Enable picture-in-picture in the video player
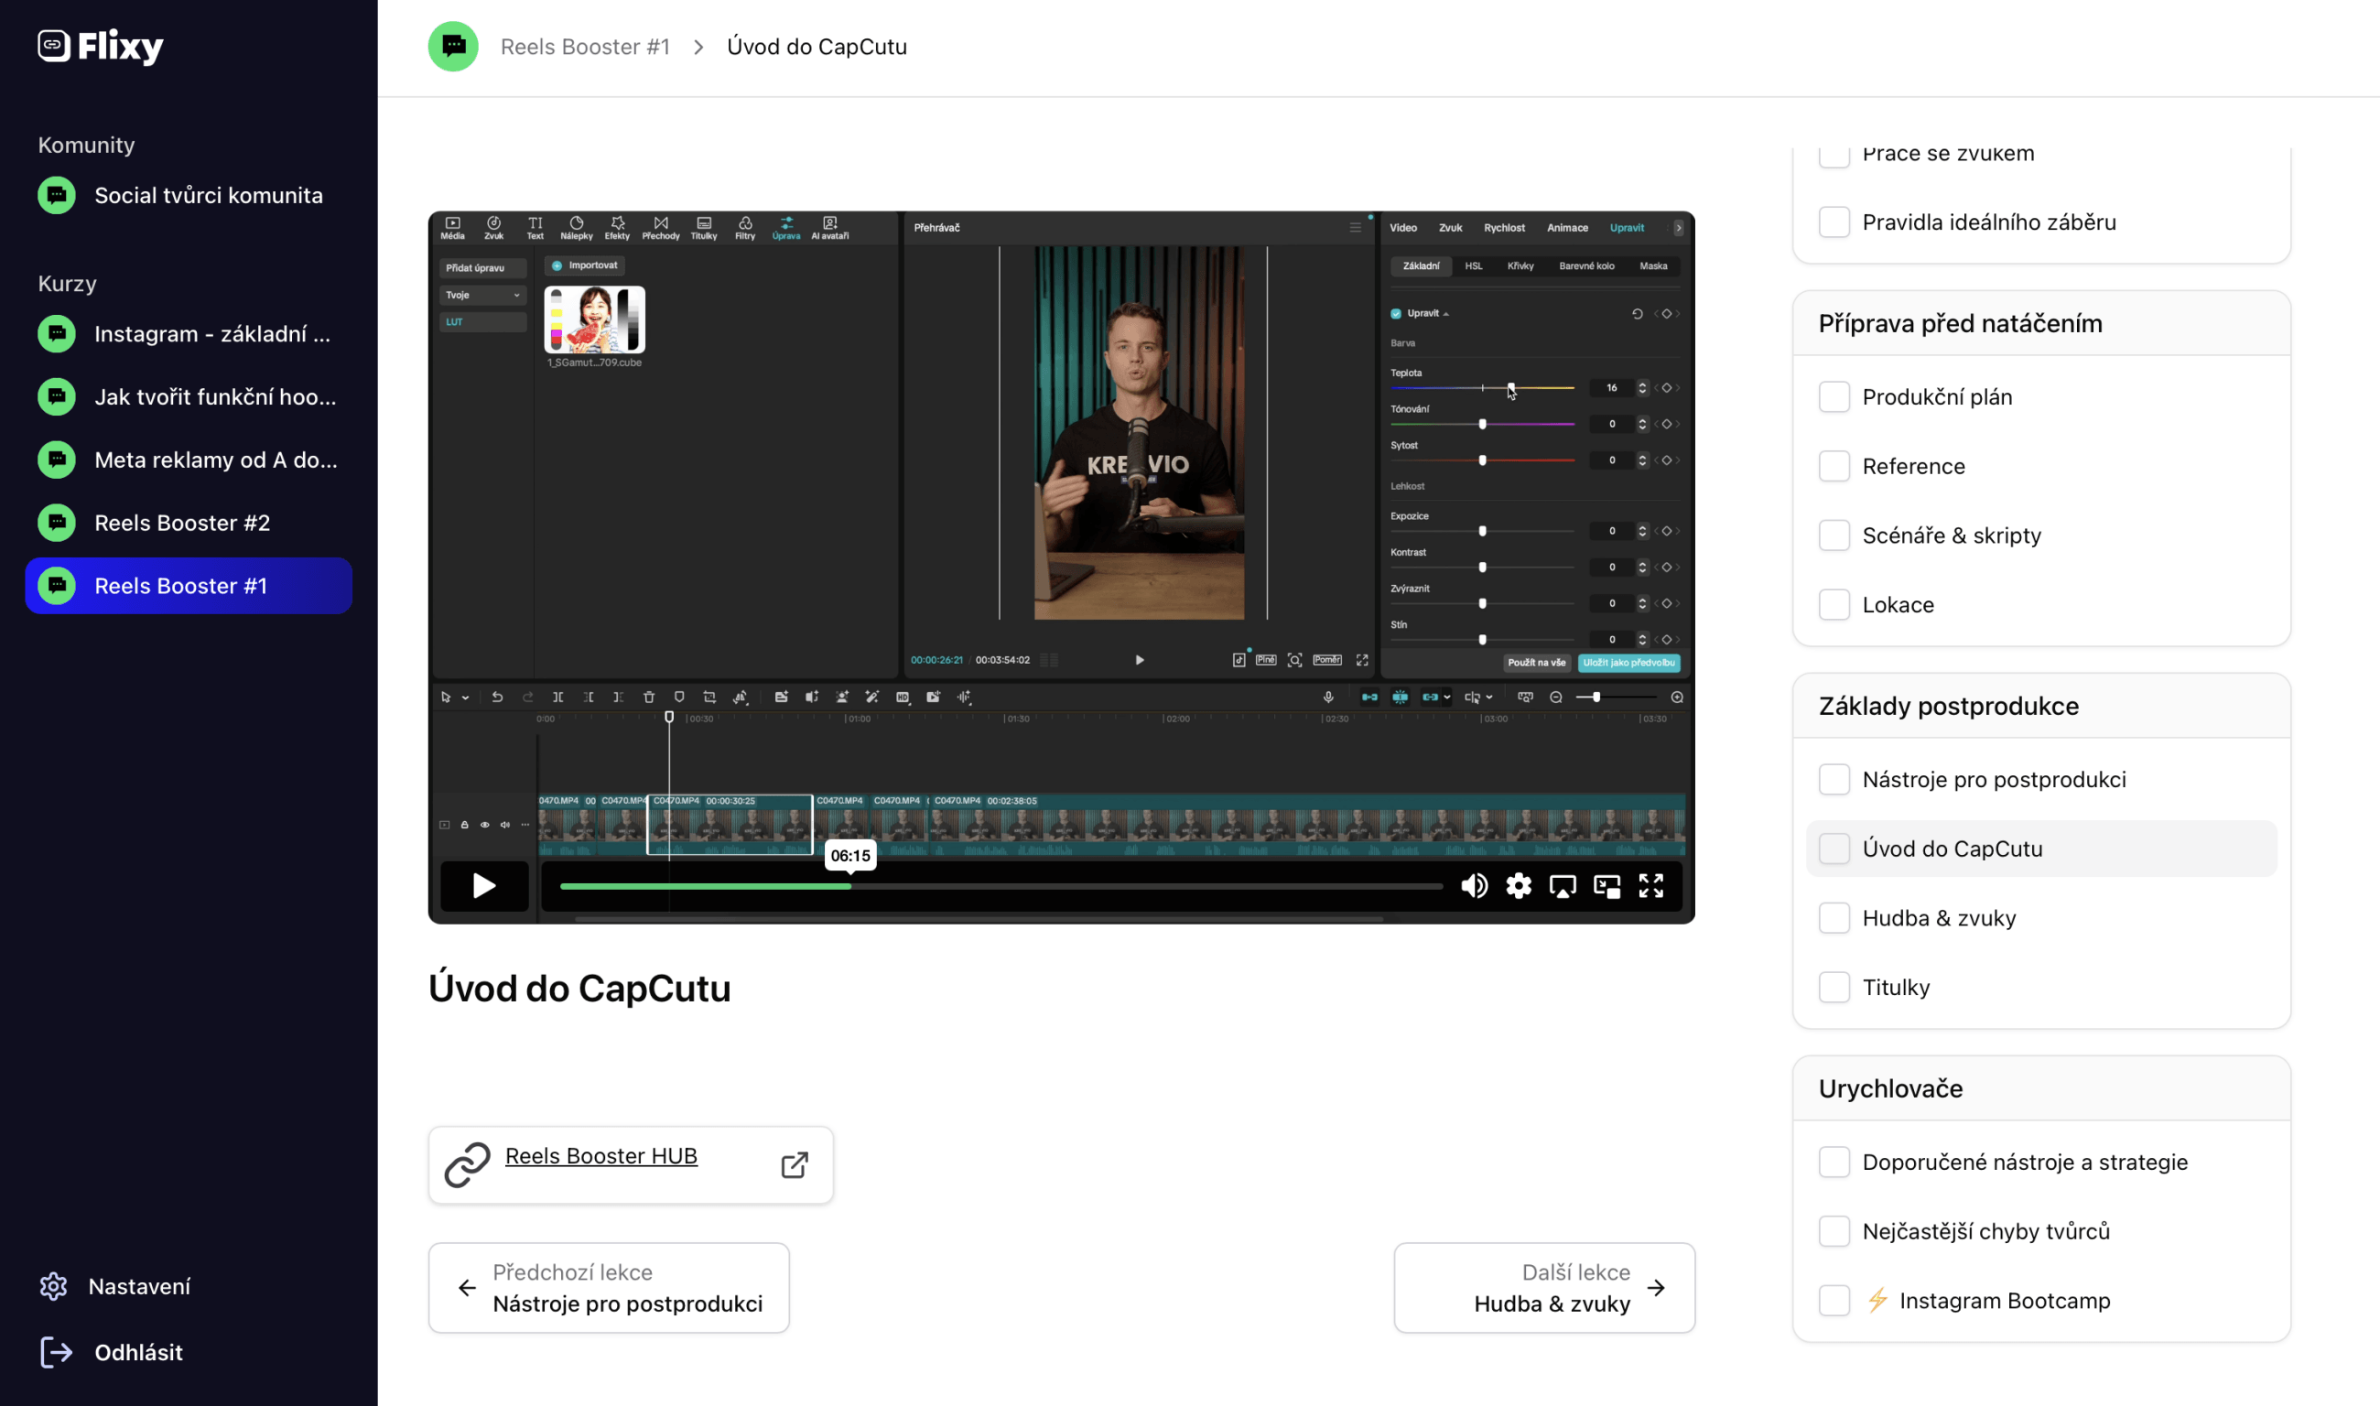Screen dimensions: 2380x1406 point(1606,886)
